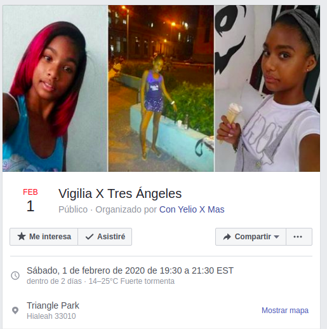Click the FEB 1 date badge

(30, 200)
